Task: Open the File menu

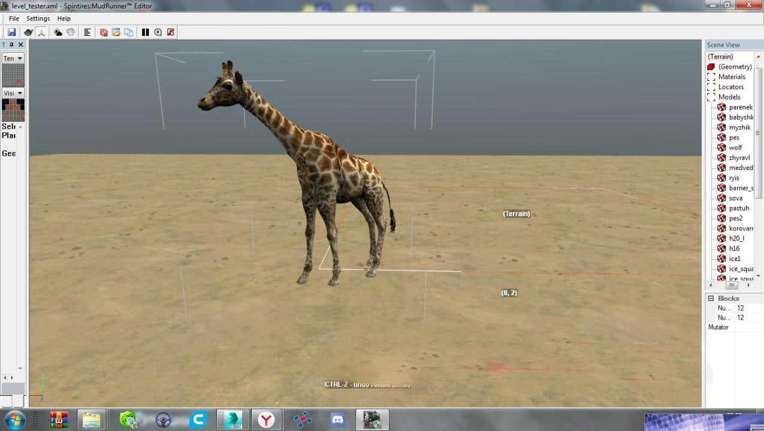Action: pyautogui.click(x=14, y=19)
